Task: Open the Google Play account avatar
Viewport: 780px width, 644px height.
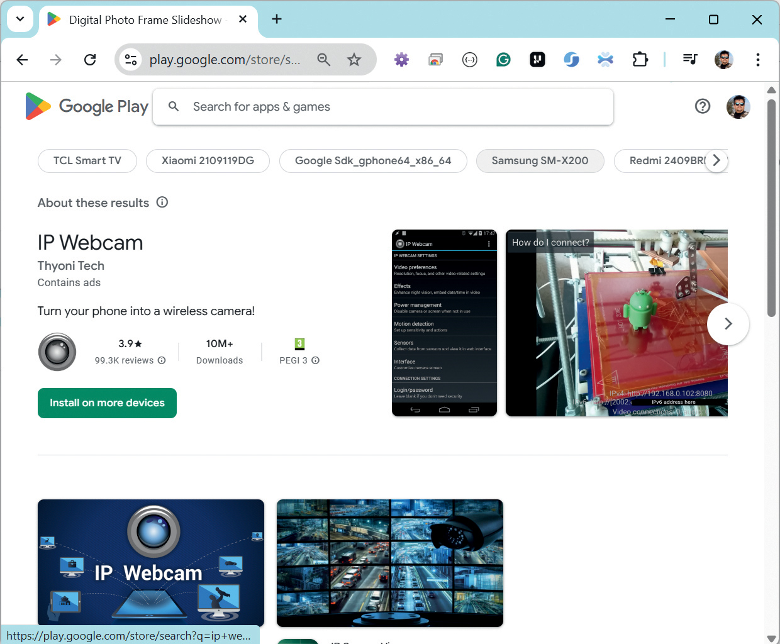Action: (x=738, y=106)
